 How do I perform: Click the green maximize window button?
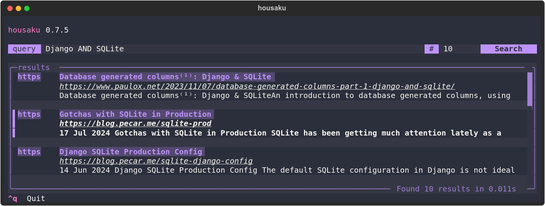pyautogui.click(x=27, y=8)
